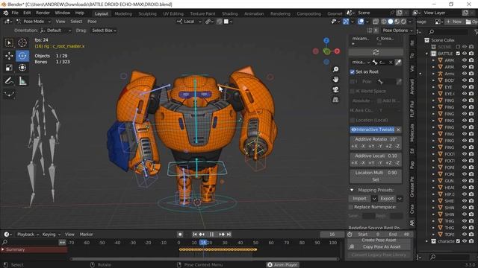This screenshot has height=268, width=478.
Task: Click the current frame 16 field
Action: [x=332, y=234]
